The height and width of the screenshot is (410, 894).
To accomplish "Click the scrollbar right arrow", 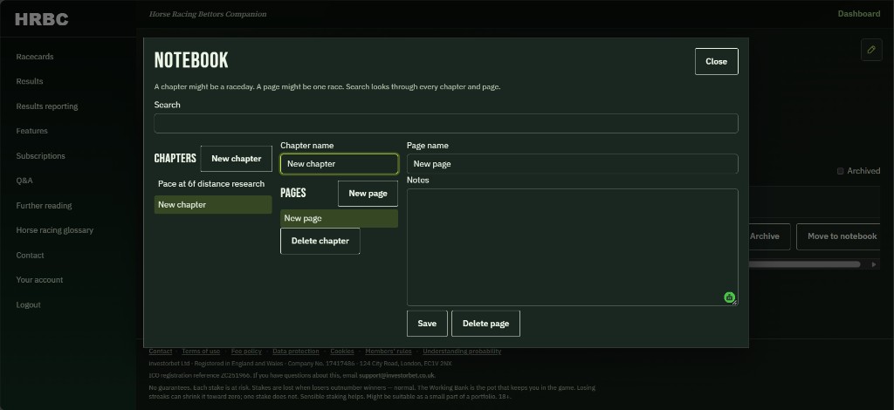I will click(874, 264).
